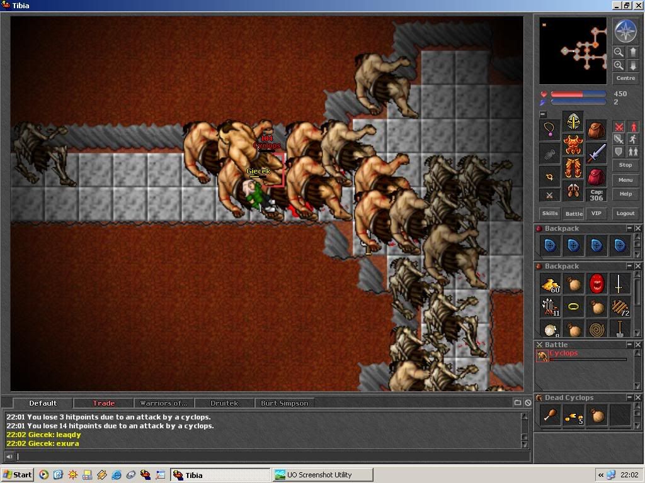Minimize the second Backpack container
Screen dimensions: 645x483
[629, 266]
